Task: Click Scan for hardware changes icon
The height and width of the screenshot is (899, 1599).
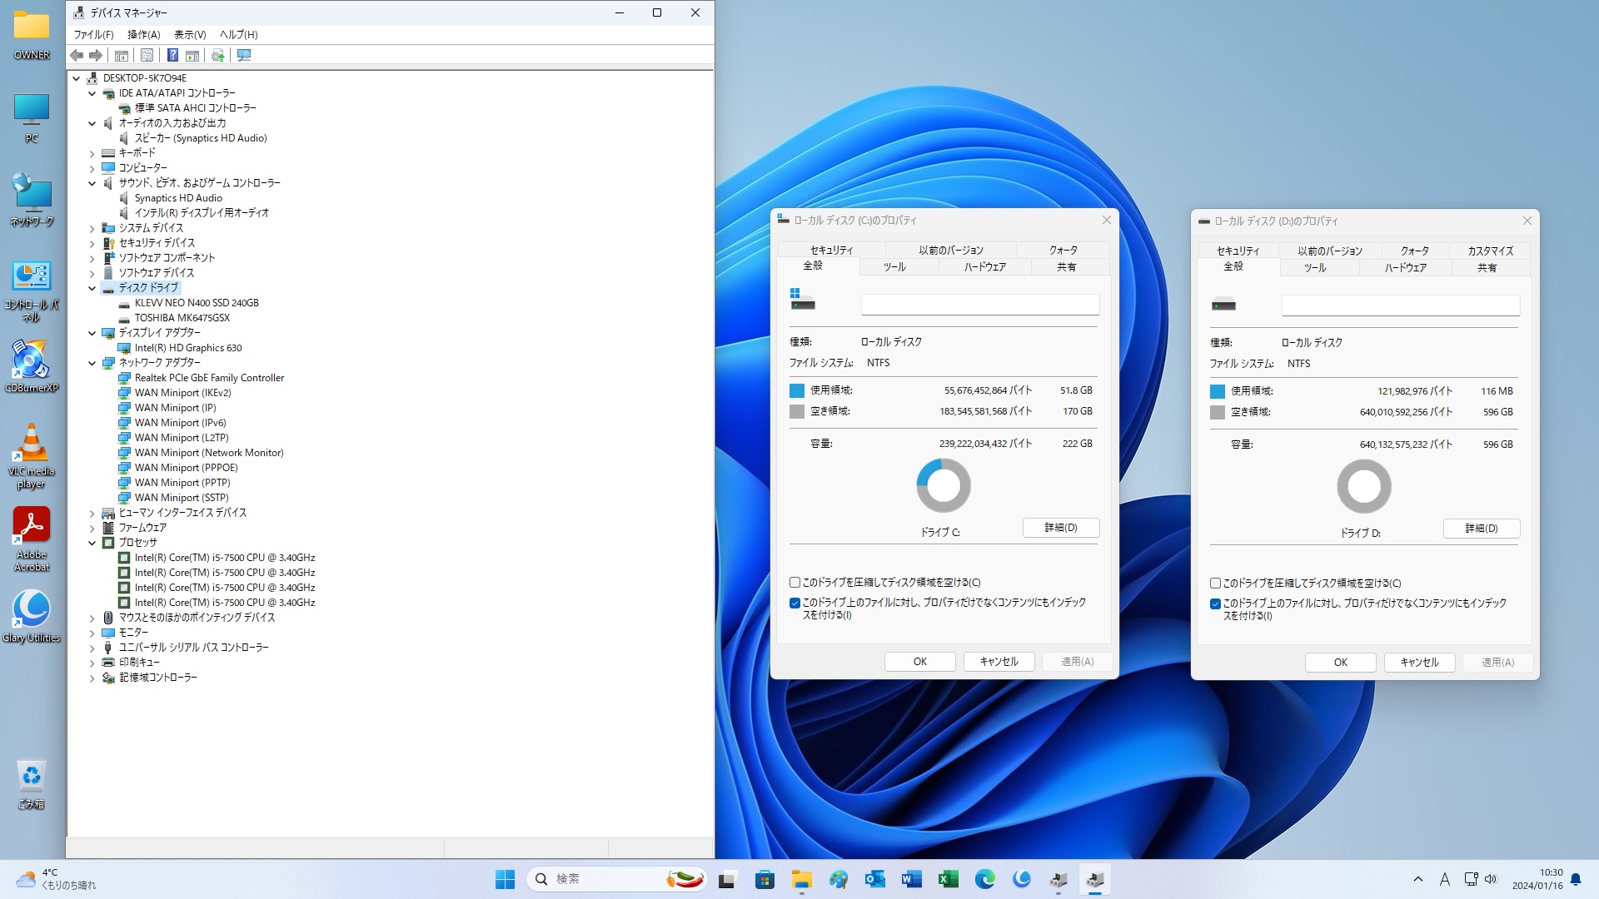Action: coord(244,55)
